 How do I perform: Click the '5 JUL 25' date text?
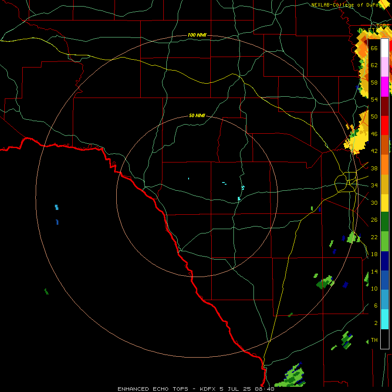click(x=235, y=389)
